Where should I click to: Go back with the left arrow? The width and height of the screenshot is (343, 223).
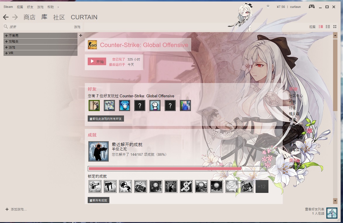(x=6, y=17)
